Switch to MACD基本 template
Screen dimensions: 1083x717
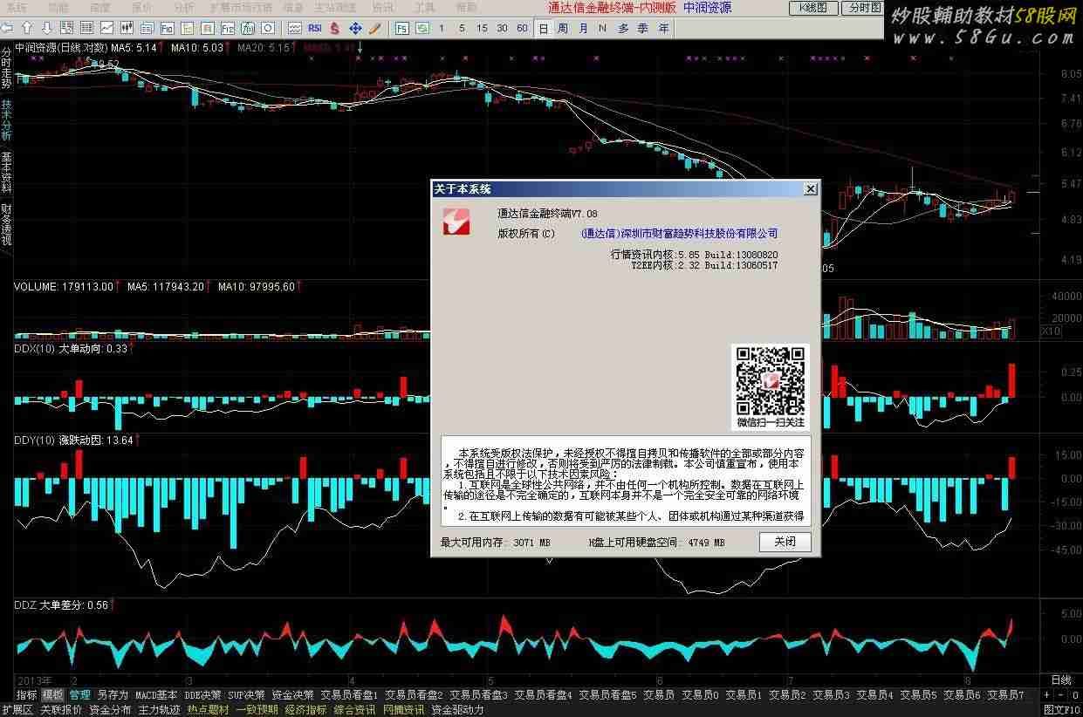[x=156, y=695]
